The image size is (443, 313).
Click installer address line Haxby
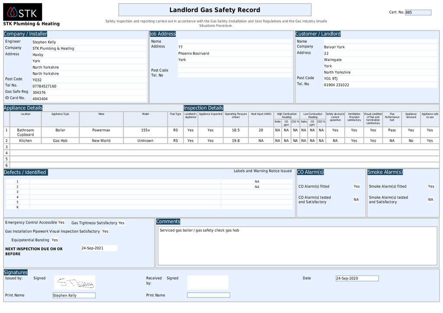pos(38,55)
